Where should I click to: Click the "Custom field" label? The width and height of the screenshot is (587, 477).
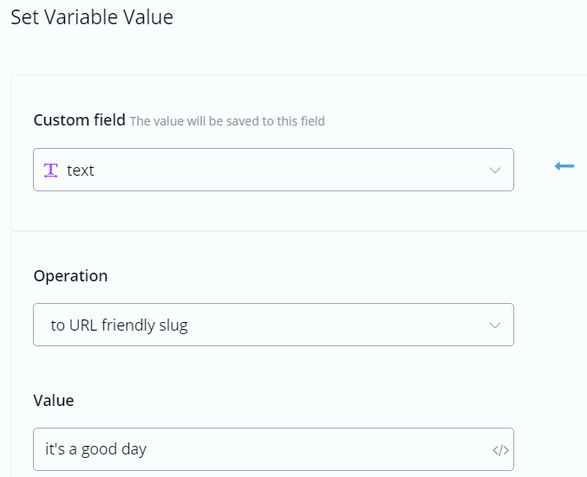79,120
